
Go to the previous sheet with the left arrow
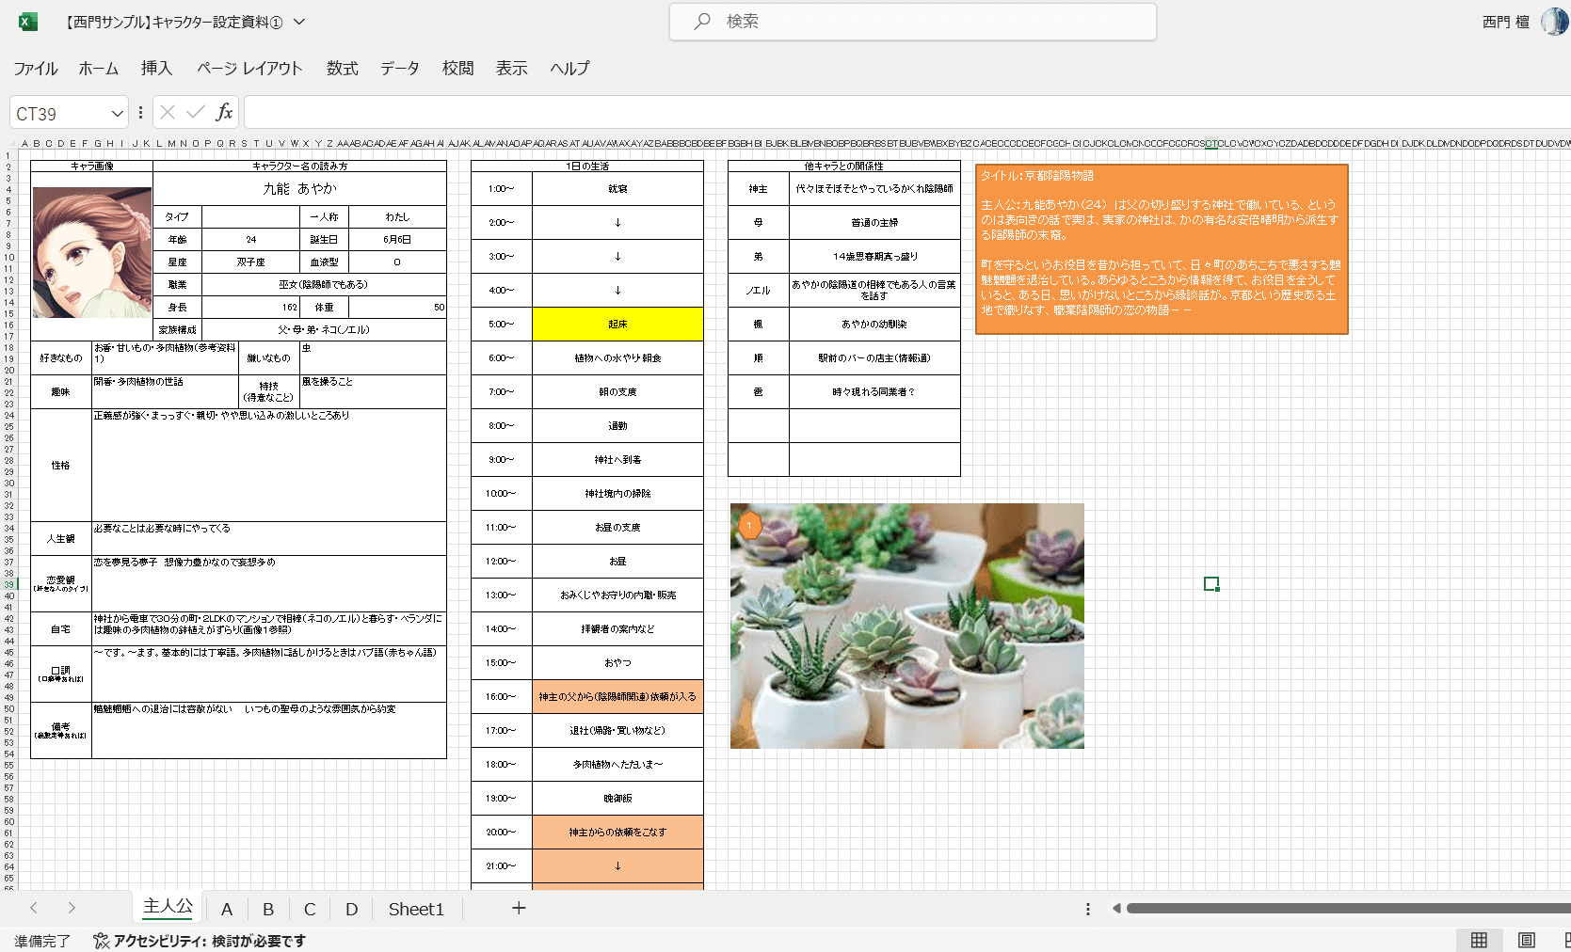34,908
